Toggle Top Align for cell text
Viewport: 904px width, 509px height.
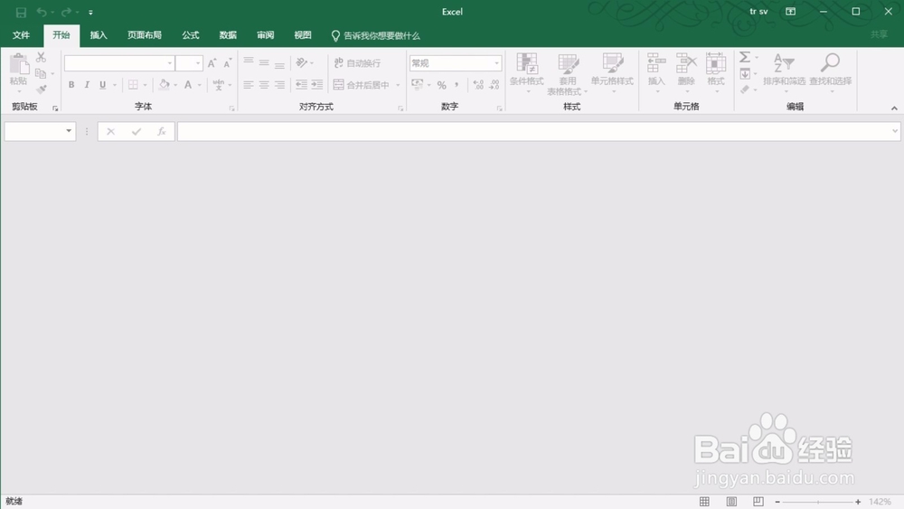coord(249,62)
